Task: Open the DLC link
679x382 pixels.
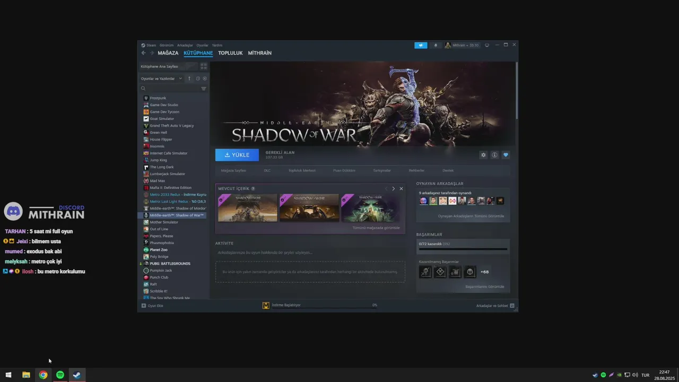Action: click(267, 170)
